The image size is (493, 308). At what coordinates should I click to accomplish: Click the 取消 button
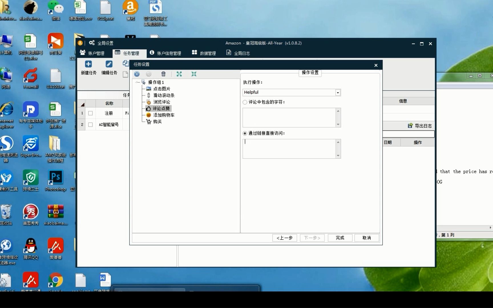pyautogui.click(x=367, y=238)
